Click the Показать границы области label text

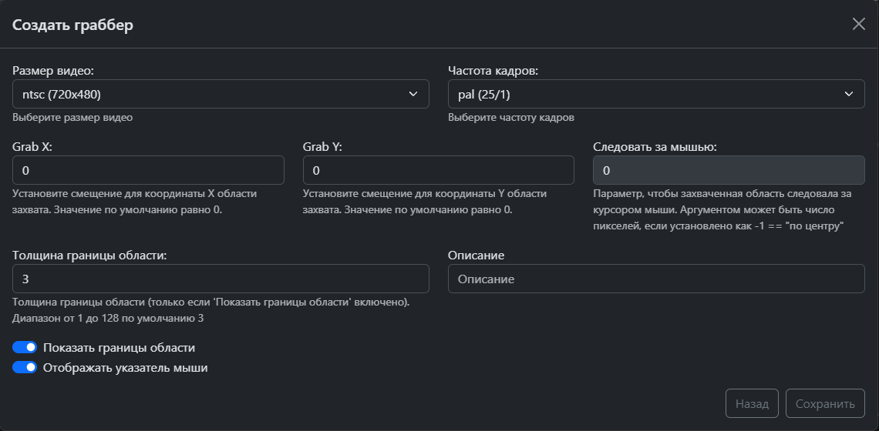pos(119,347)
